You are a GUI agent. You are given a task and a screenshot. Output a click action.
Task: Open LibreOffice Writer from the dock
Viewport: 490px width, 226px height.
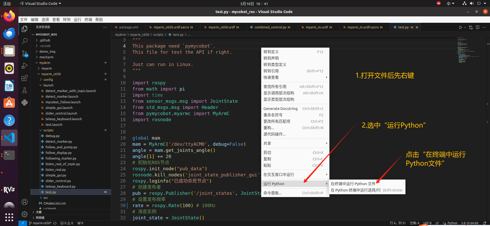click(9, 86)
